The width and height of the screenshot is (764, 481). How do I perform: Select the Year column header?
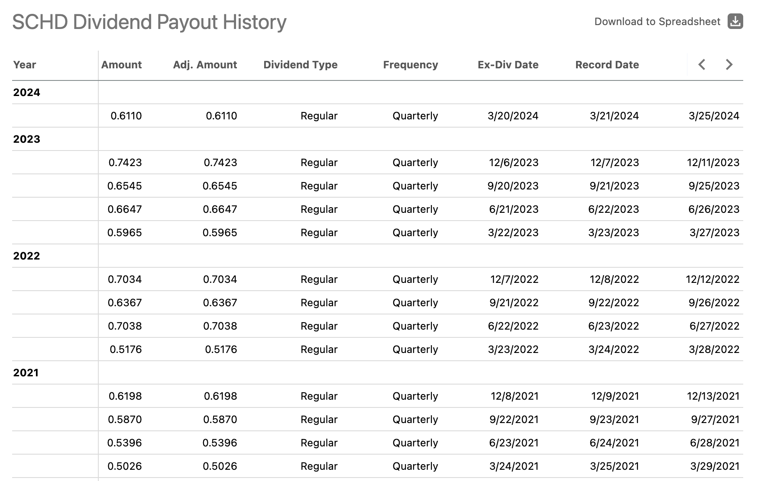tap(25, 65)
